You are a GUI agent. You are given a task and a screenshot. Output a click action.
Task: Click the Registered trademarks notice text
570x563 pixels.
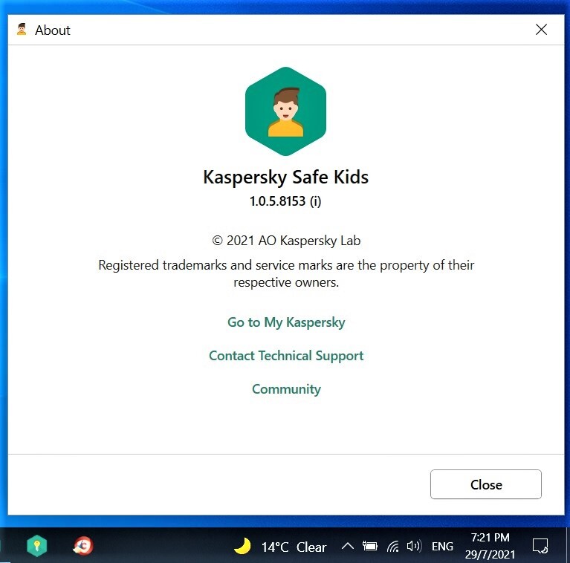(x=286, y=273)
